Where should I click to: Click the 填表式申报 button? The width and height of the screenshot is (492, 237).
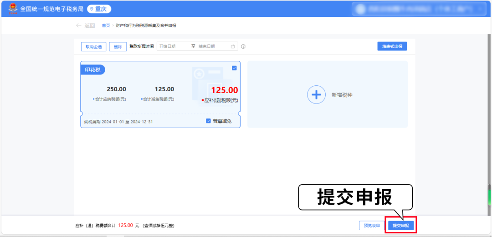[392, 46]
